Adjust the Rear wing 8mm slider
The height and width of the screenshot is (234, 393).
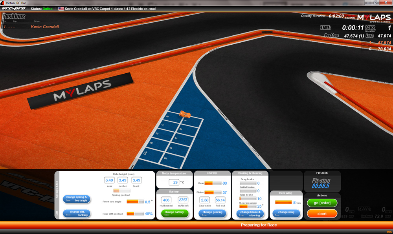(283, 202)
